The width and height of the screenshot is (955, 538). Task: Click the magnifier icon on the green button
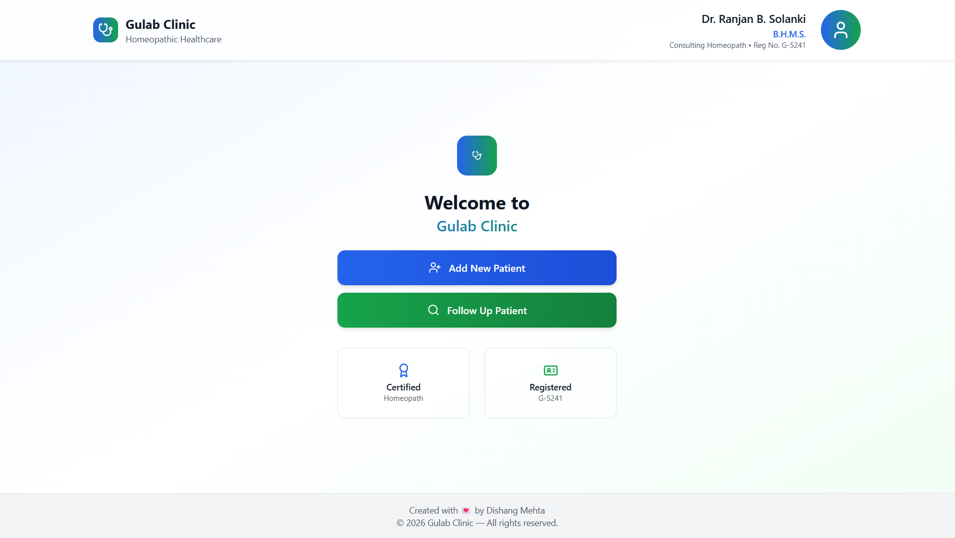433,310
